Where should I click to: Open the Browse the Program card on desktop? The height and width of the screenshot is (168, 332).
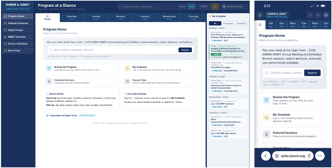[x=81, y=69]
